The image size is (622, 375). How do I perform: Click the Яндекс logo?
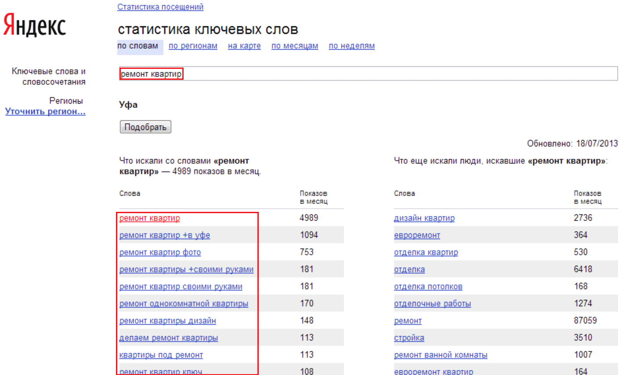[35, 25]
